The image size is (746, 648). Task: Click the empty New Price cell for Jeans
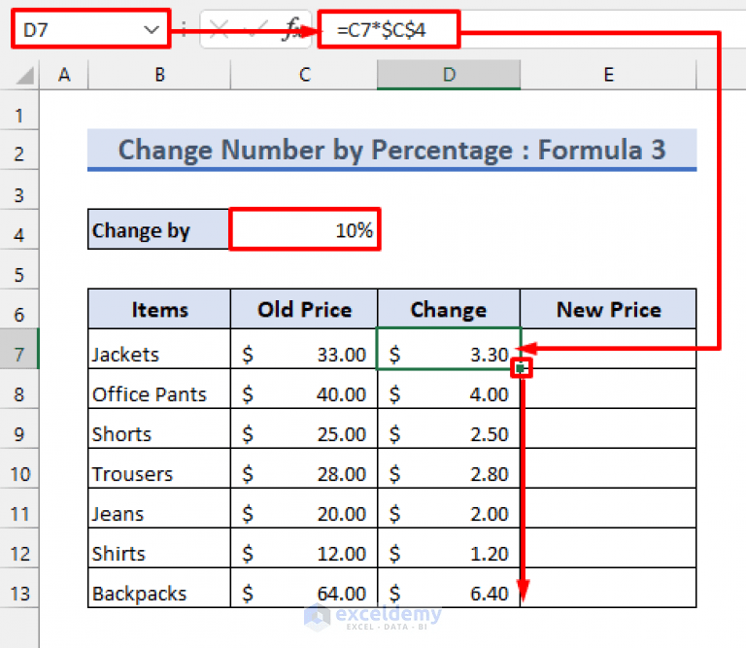tap(608, 509)
